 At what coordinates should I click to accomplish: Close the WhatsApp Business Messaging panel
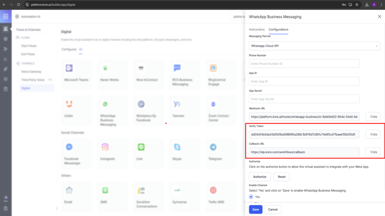tap(379, 17)
